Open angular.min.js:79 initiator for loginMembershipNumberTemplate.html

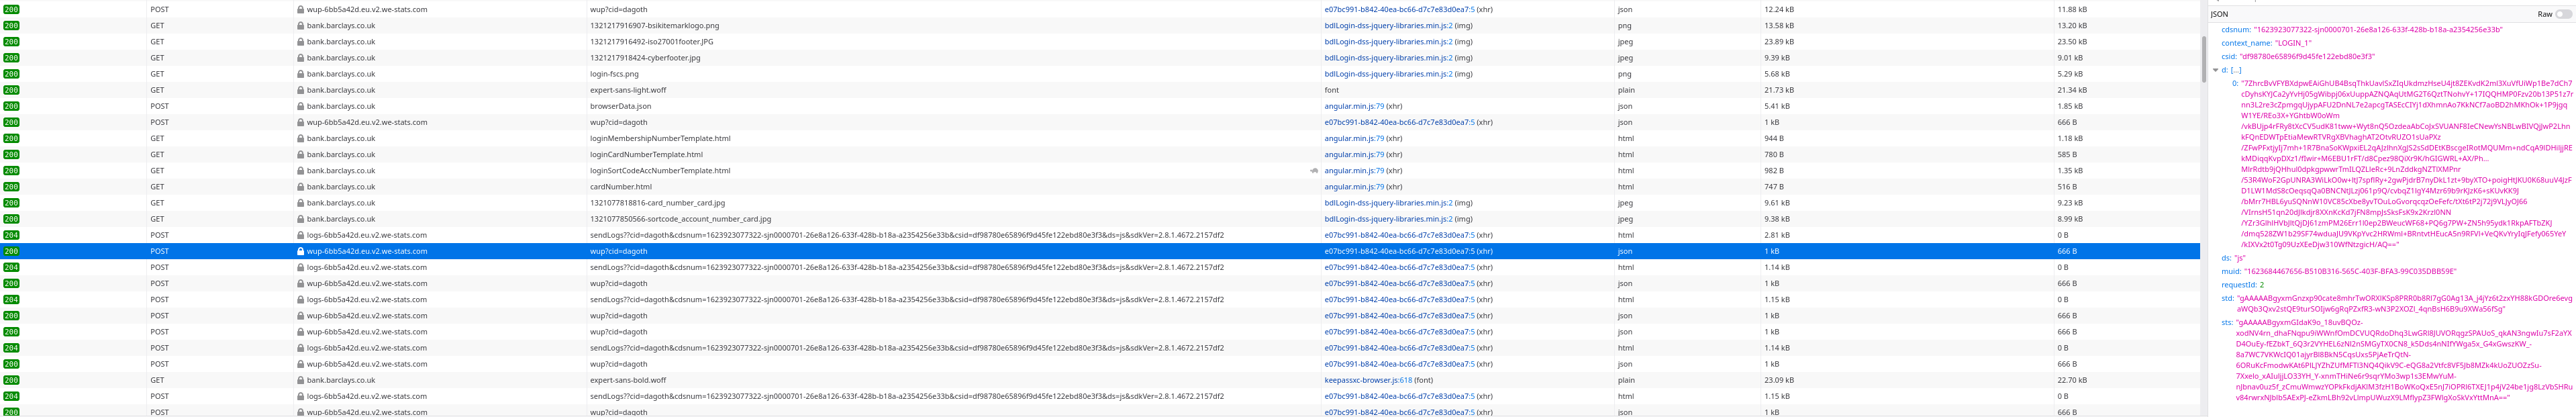point(1354,138)
